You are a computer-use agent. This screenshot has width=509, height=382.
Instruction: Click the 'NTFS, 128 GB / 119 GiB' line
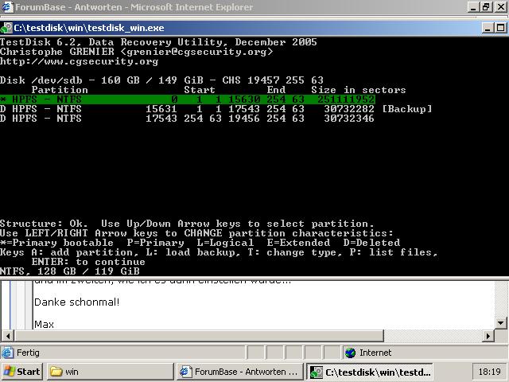[70, 271]
